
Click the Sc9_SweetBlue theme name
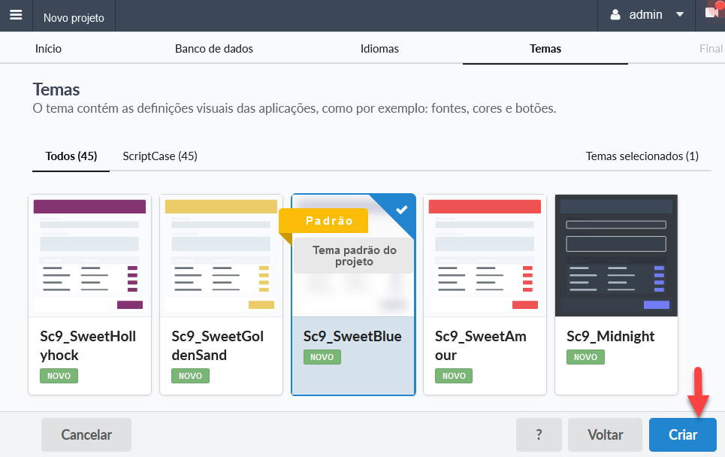coord(352,336)
